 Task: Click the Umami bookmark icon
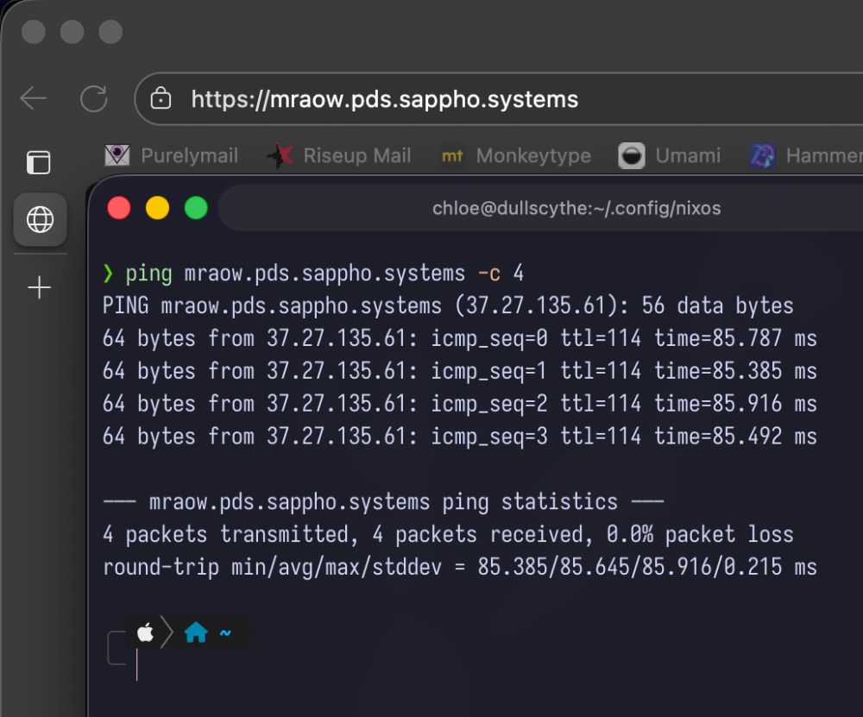pos(633,155)
